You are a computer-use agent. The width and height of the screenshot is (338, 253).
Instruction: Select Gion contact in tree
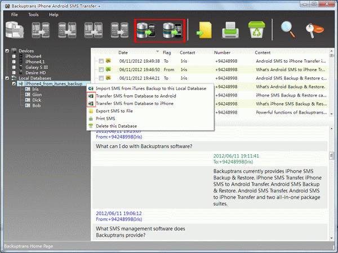[x=37, y=94]
